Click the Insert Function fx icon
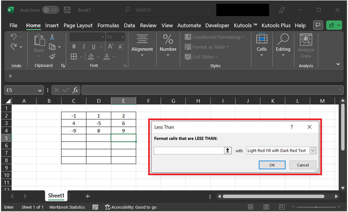 [x=75, y=90]
